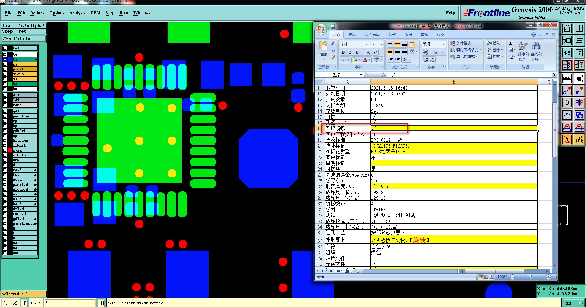
Task: Toggle the checkbox for layer cs
Action: (5, 64)
